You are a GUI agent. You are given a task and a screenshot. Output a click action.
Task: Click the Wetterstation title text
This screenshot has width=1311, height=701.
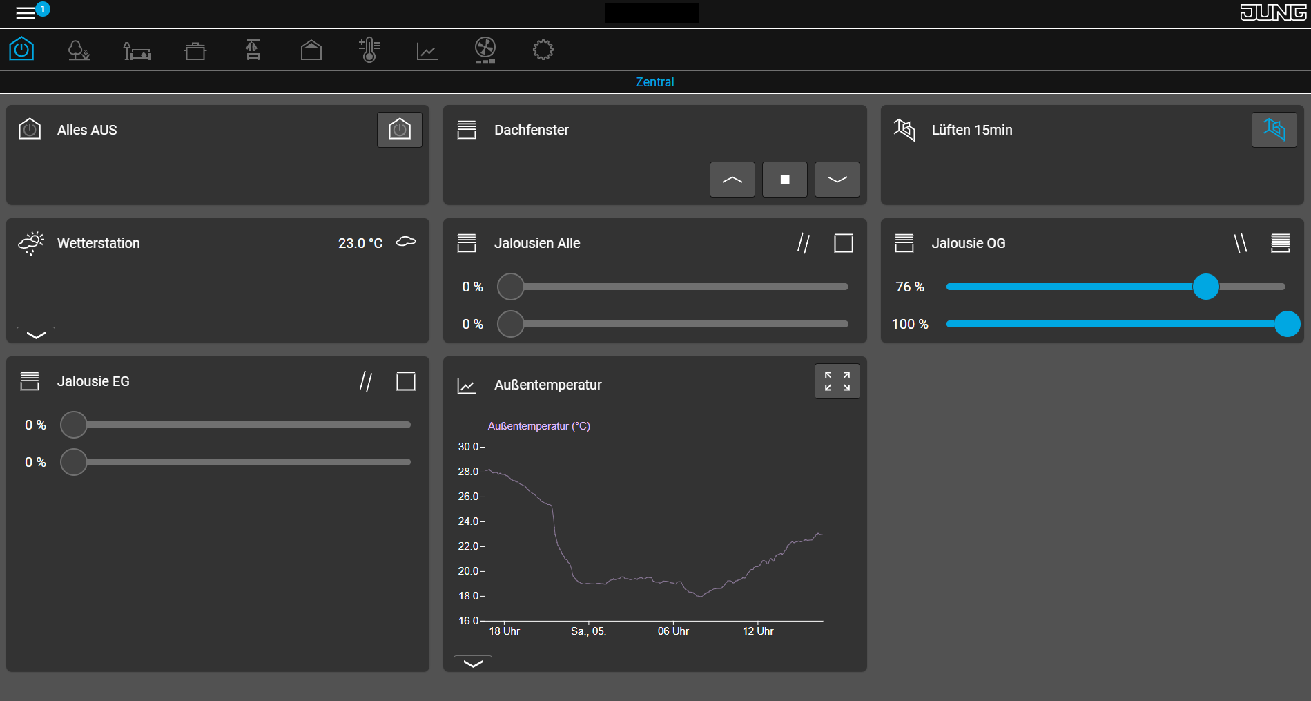click(x=99, y=243)
